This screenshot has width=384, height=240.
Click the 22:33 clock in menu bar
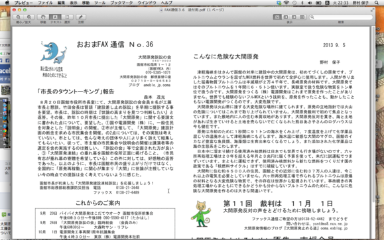click(341, 3)
